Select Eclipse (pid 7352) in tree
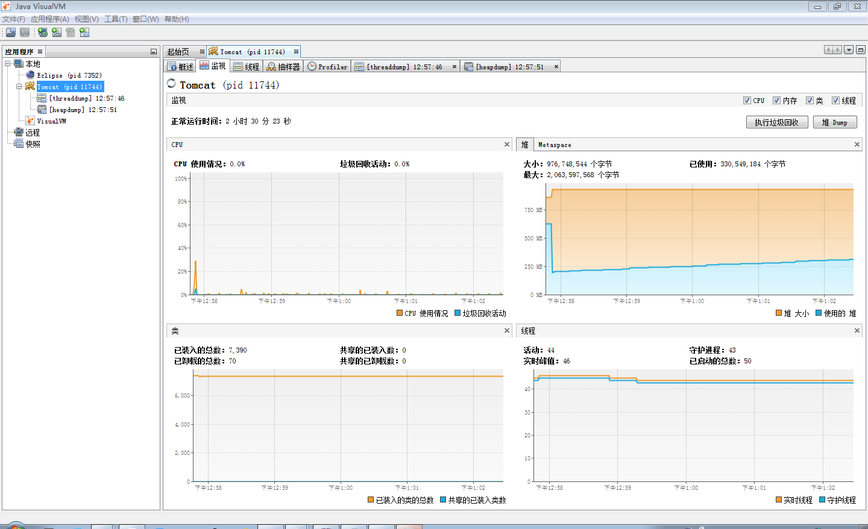 click(x=69, y=75)
